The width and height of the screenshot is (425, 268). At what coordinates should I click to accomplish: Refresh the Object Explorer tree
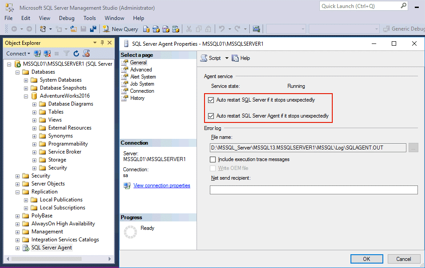pos(76,53)
